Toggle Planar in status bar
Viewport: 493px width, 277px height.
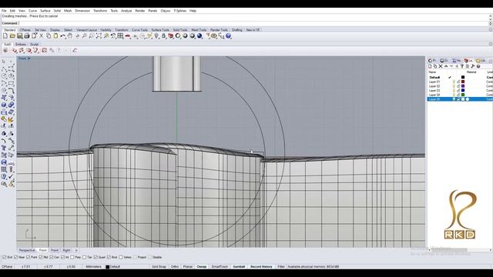pyautogui.click(x=188, y=267)
